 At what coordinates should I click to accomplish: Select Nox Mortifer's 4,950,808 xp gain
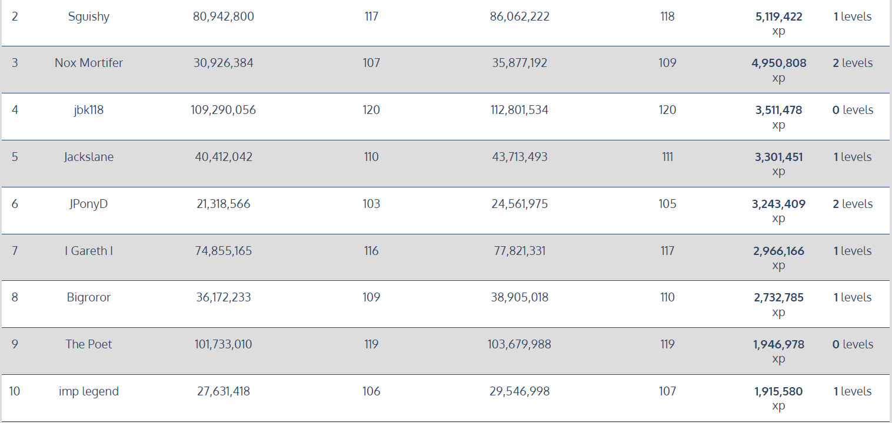point(779,70)
